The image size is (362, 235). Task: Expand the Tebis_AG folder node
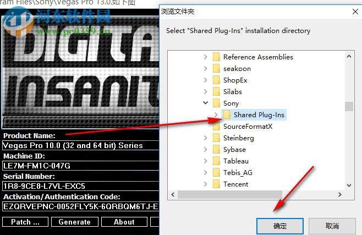(205, 172)
